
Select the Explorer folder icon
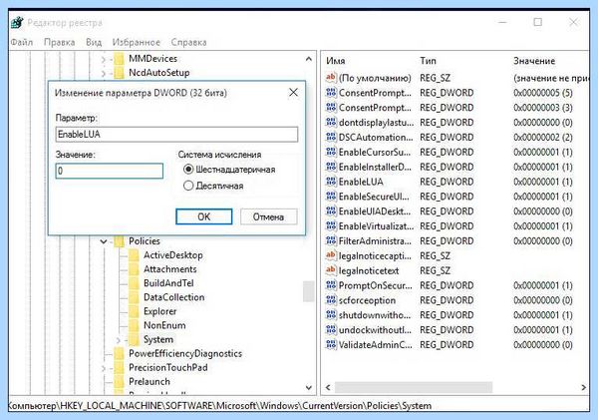(134, 311)
